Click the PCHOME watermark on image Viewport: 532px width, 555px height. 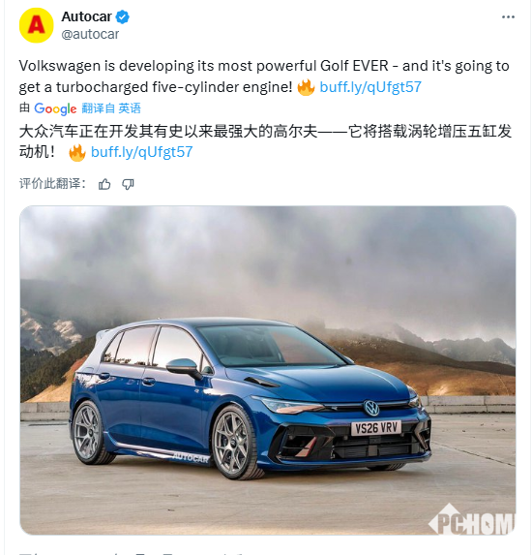(472, 520)
